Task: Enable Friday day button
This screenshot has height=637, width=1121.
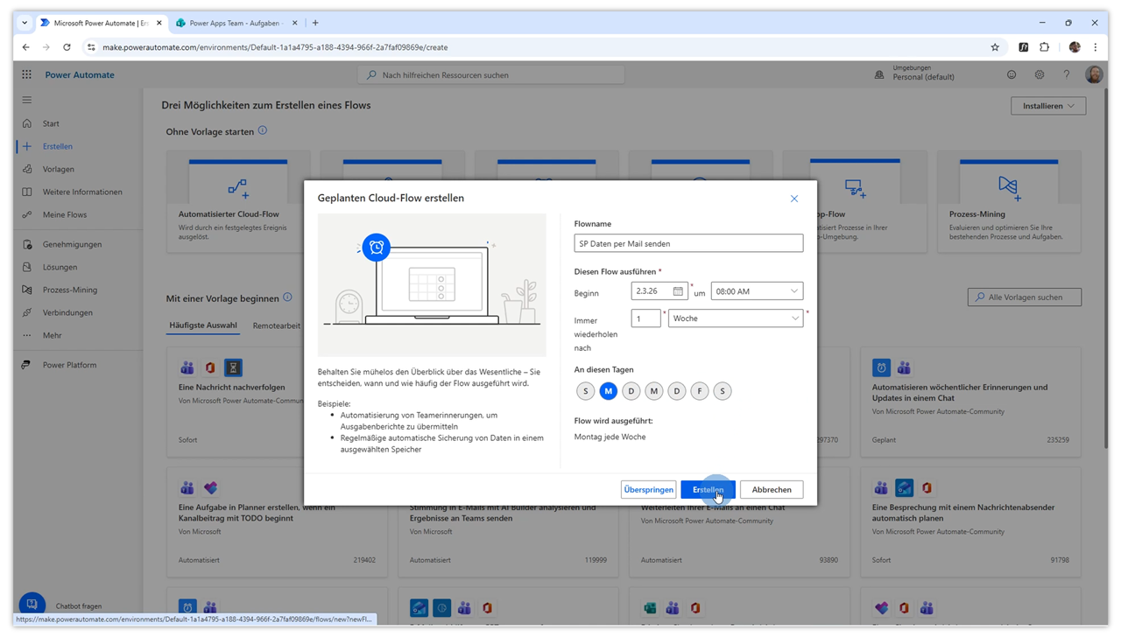Action: pyautogui.click(x=700, y=391)
